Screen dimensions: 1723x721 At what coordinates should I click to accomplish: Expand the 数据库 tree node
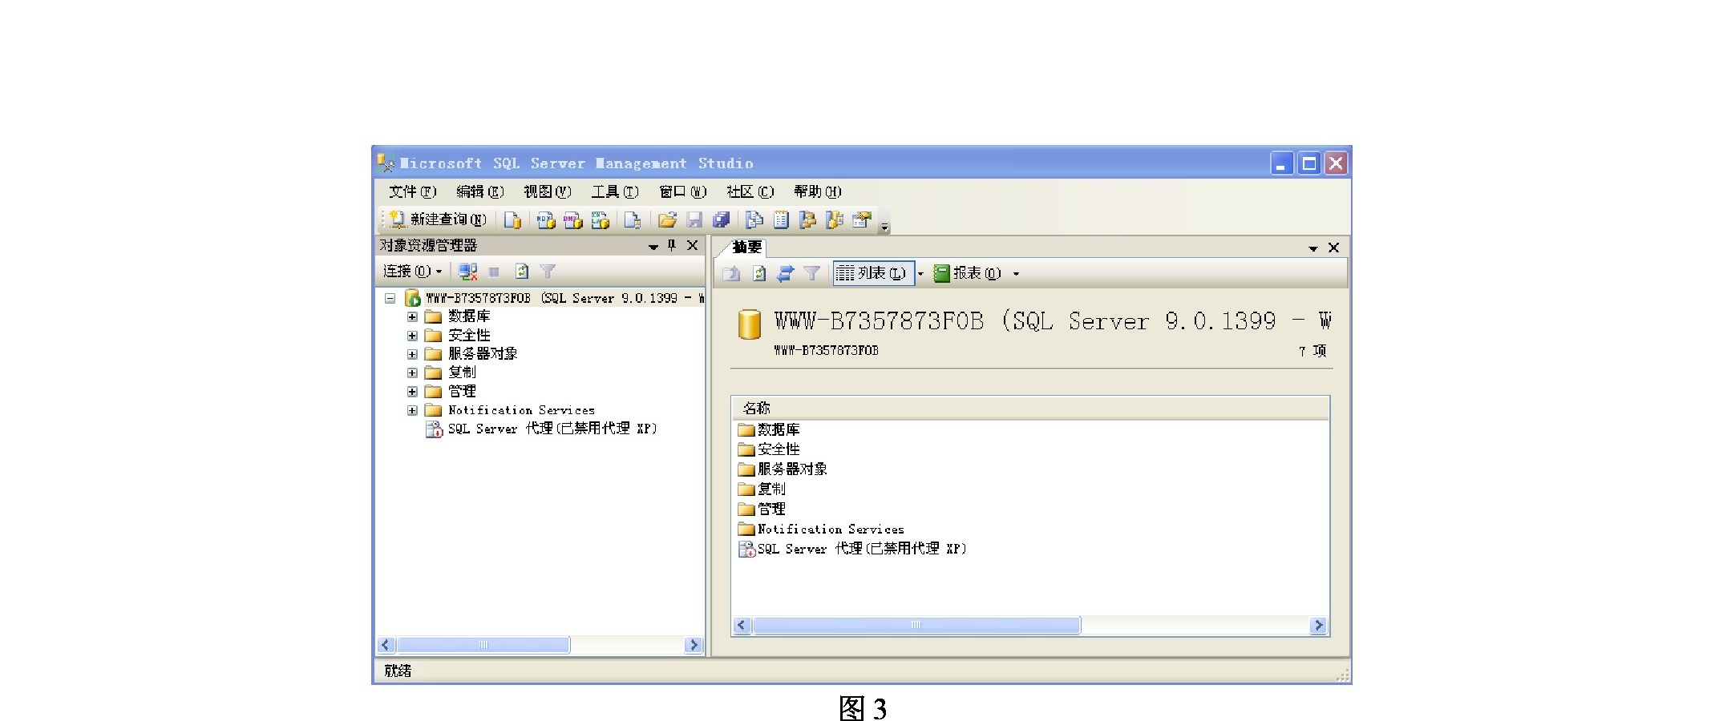pyautogui.click(x=412, y=316)
